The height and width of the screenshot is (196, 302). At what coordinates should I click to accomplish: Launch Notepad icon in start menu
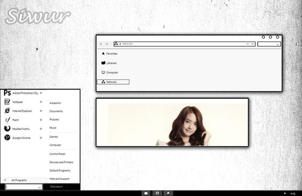(x=7, y=102)
